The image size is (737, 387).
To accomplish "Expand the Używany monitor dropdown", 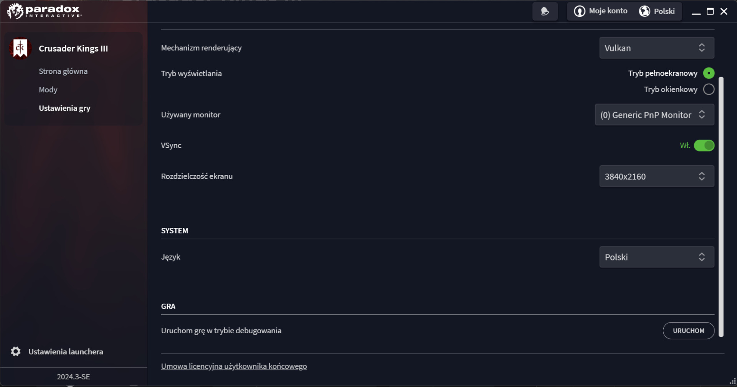I will click(x=654, y=115).
